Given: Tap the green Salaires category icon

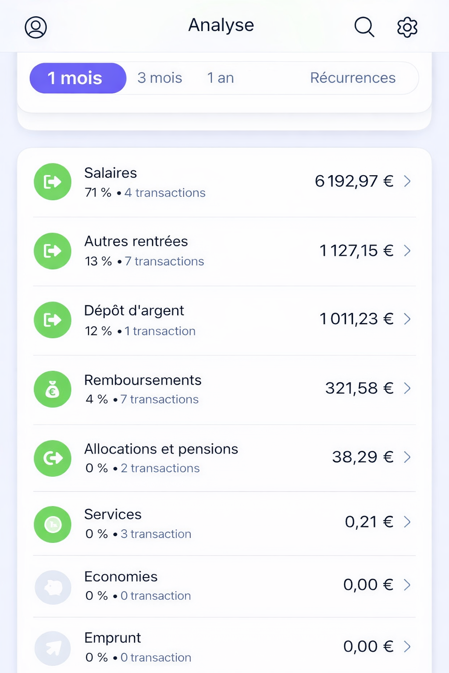Looking at the screenshot, I should (53, 181).
